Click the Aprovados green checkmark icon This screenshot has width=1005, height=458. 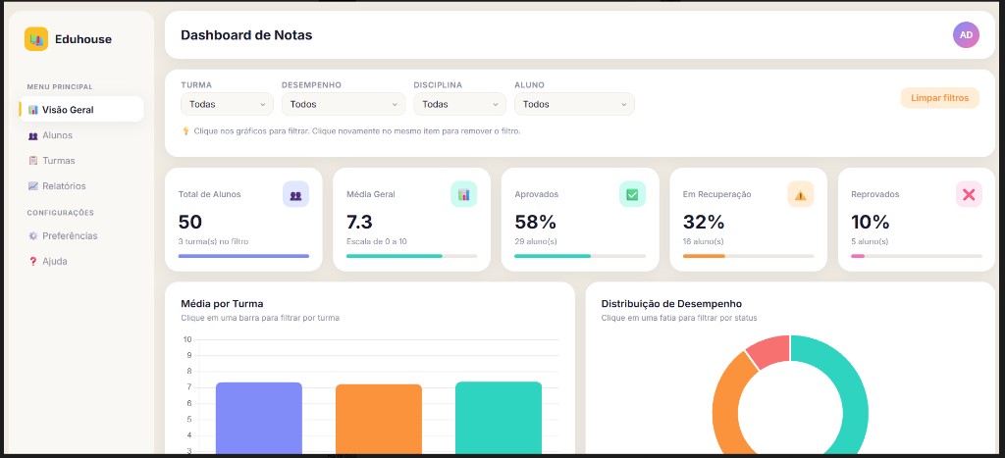632,194
